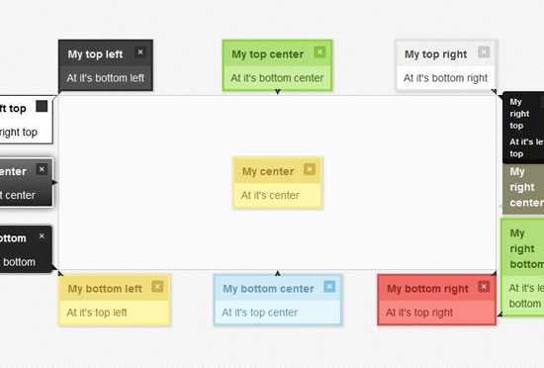Click 'At it's bottom center' text
The image size is (544, 368).
277,78
